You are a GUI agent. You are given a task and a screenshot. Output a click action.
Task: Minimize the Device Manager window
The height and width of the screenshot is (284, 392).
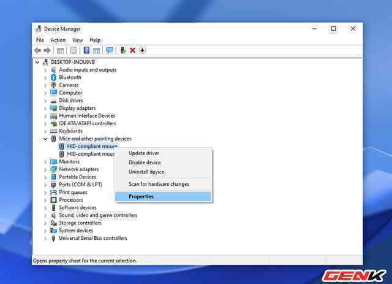tap(314, 29)
